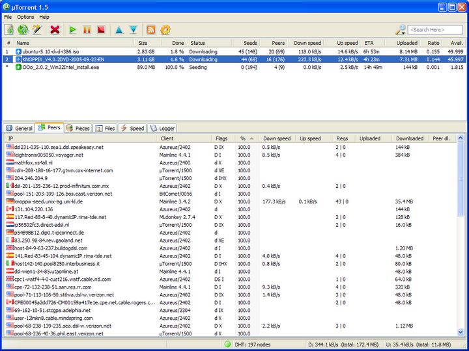Screen dimensions: 469x351
Task: Sort torrents by Avail. column header
Action: [454, 43]
